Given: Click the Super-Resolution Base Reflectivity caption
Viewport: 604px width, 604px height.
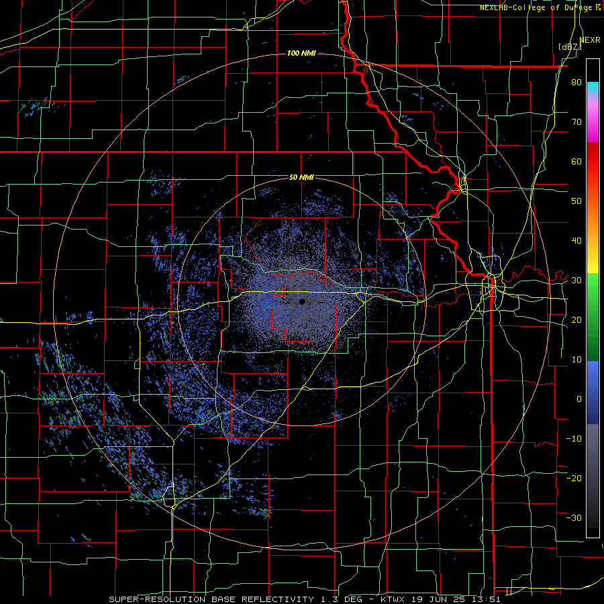Looking at the screenshot, I should click(304, 599).
